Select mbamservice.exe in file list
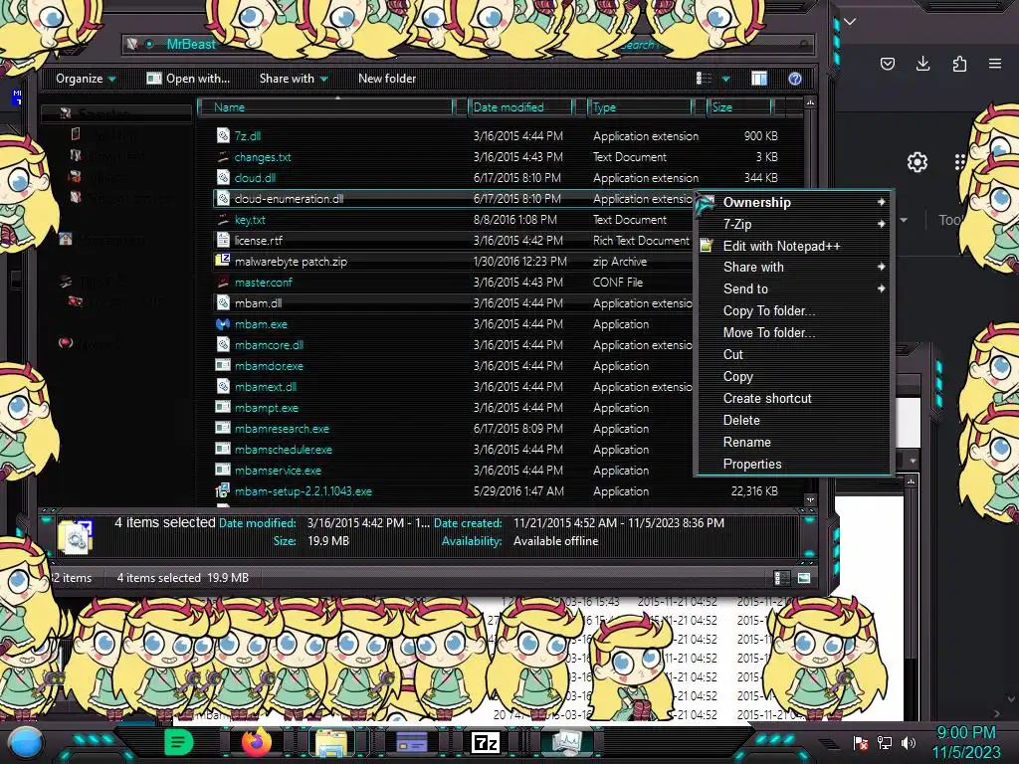1019x764 pixels. [278, 471]
